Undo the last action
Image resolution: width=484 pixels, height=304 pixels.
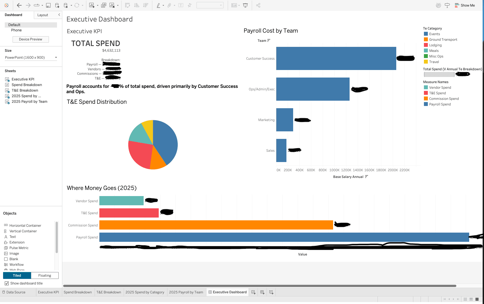coord(19,5)
